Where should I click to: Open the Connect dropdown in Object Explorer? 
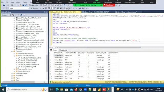(5, 15)
